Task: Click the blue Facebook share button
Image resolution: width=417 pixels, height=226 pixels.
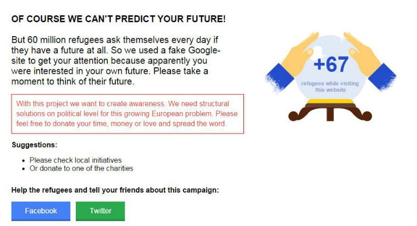Action: [41, 211]
